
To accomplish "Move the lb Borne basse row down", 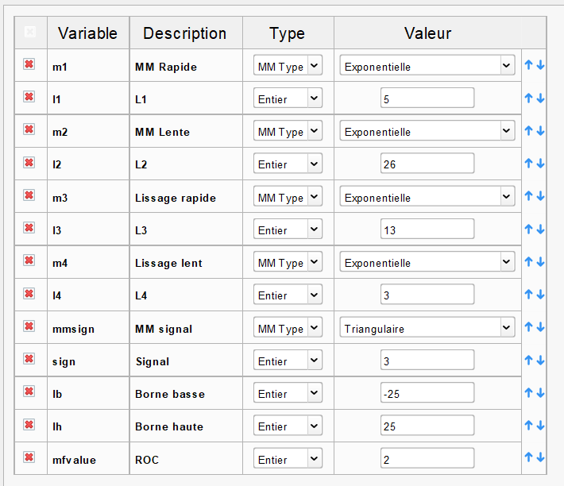I will (x=540, y=393).
